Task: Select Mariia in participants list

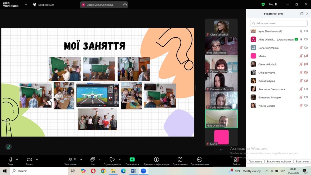Action: pyautogui.click(x=279, y=56)
